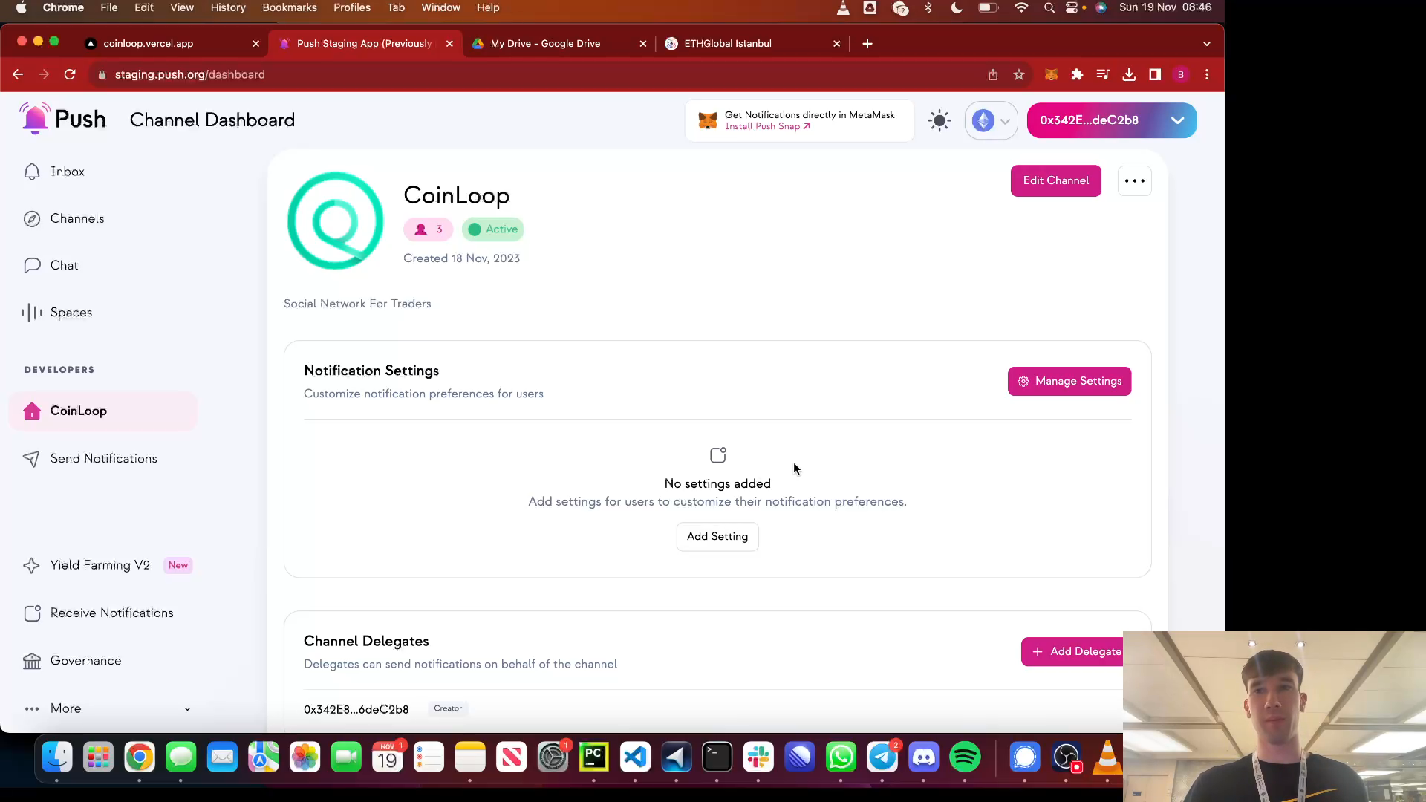Open the Inbox bell icon in sidebar
The height and width of the screenshot is (802, 1426).
pyautogui.click(x=32, y=172)
